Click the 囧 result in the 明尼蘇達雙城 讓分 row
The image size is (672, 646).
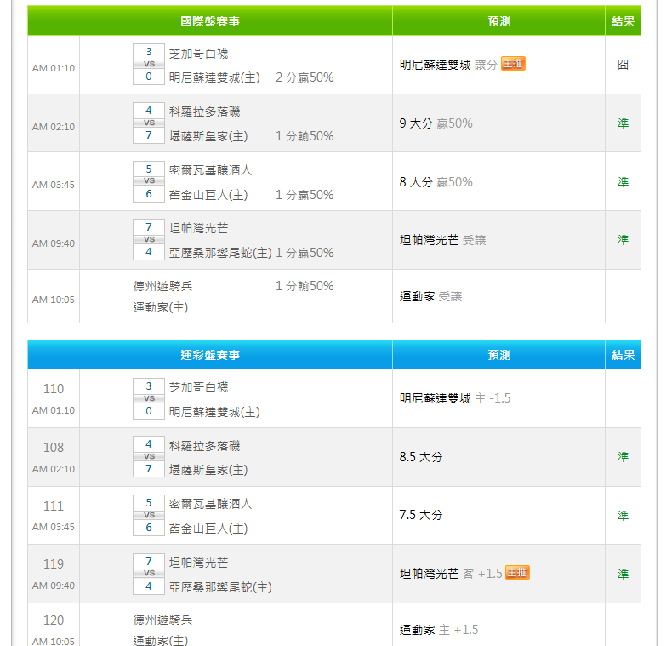click(623, 65)
